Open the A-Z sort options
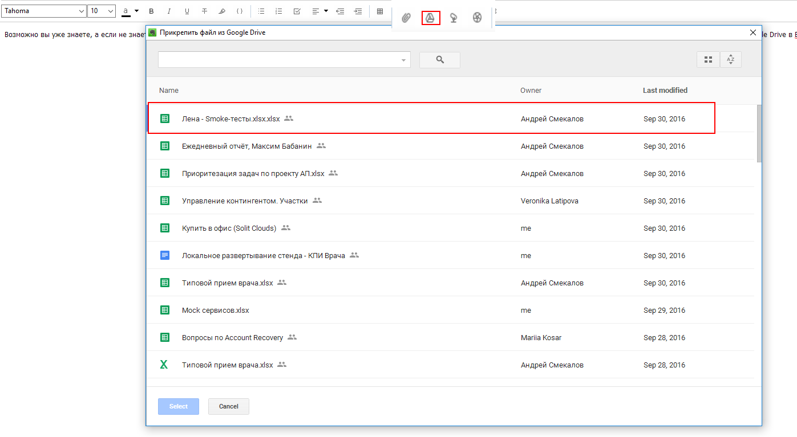The height and width of the screenshot is (437, 797). [731, 59]
